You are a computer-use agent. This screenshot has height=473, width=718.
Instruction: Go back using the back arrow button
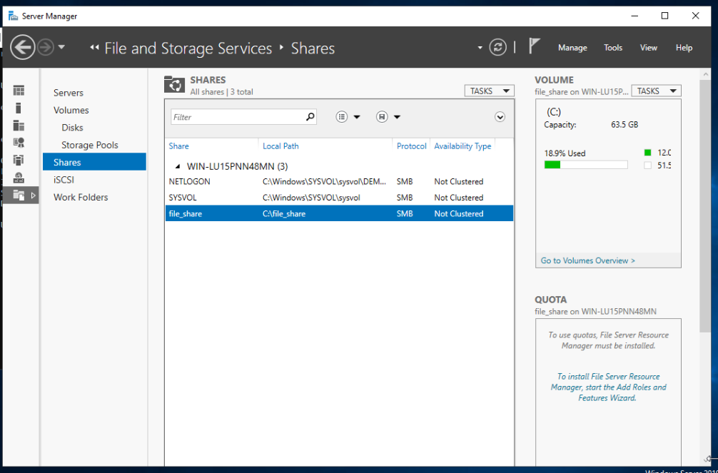pyautogui.click(x=23, y=48)
